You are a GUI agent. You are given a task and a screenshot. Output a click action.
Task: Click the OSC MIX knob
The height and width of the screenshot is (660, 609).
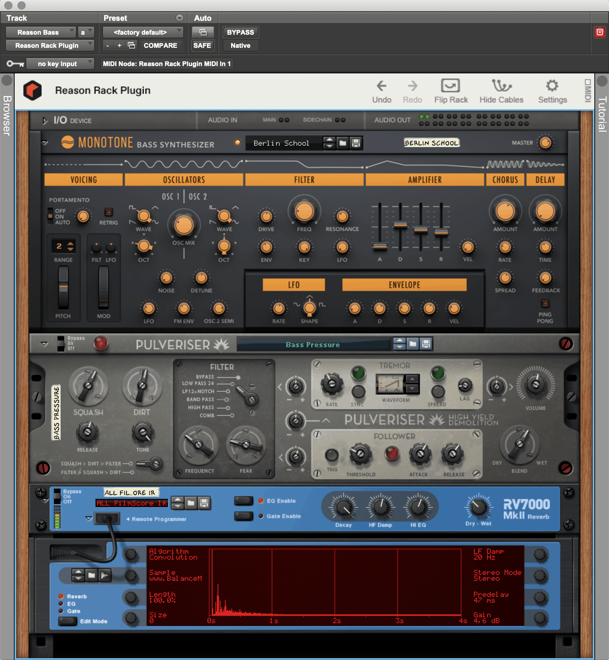184,225
